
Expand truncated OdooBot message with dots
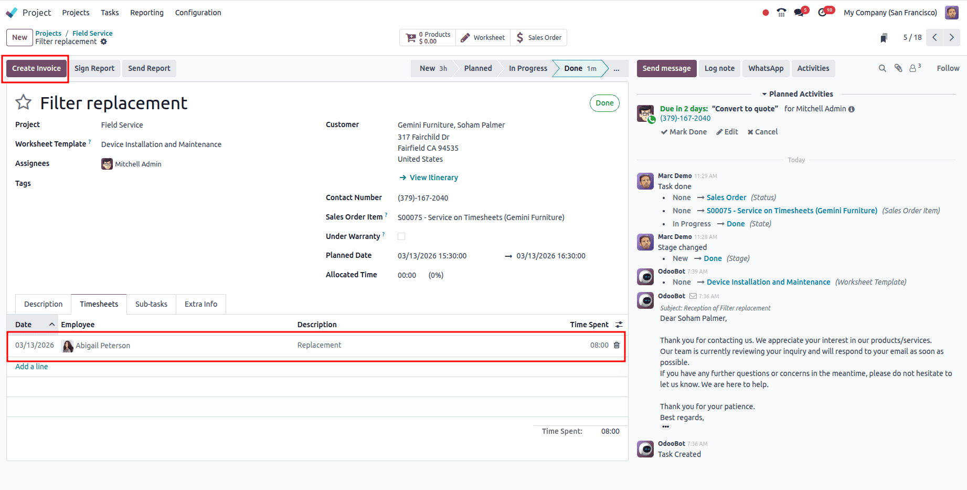point(665,426)
